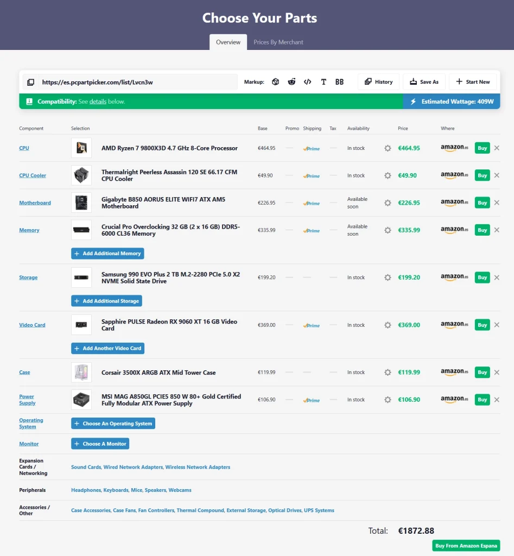
Task: Open Wireless Network Adapters link
Action: point(198,467)
